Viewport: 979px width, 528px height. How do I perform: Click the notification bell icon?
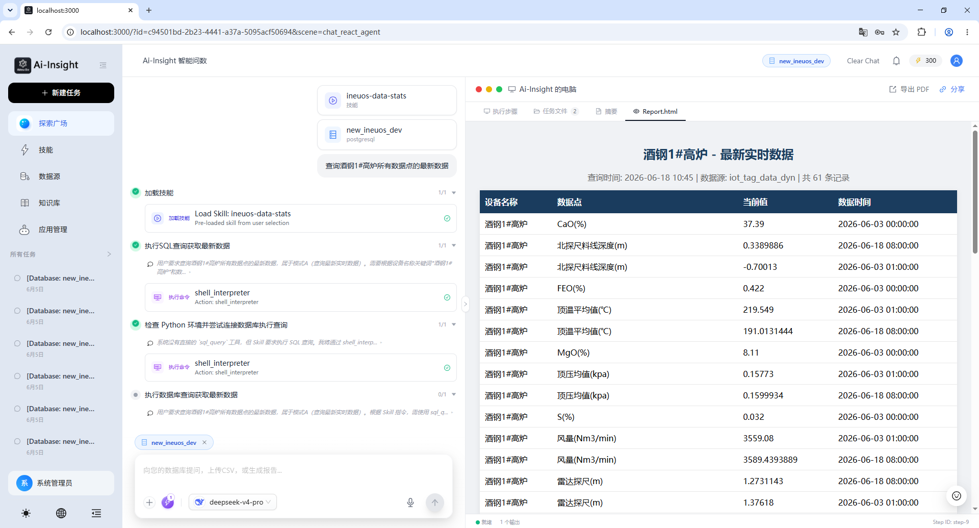point(896,61)
